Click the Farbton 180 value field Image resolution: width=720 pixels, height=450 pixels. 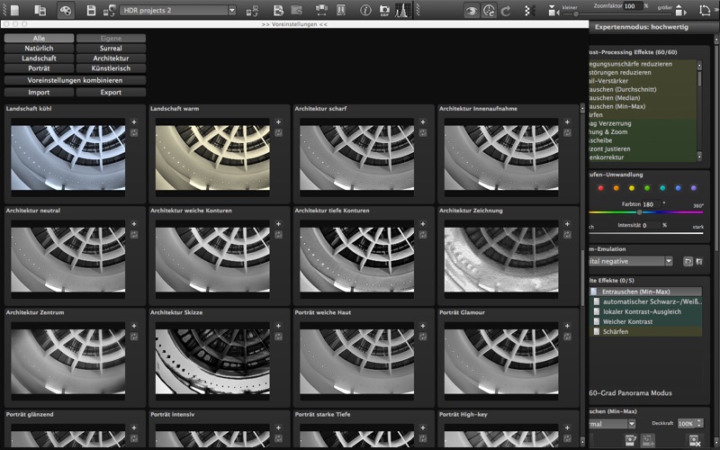[x=651, y=204]
